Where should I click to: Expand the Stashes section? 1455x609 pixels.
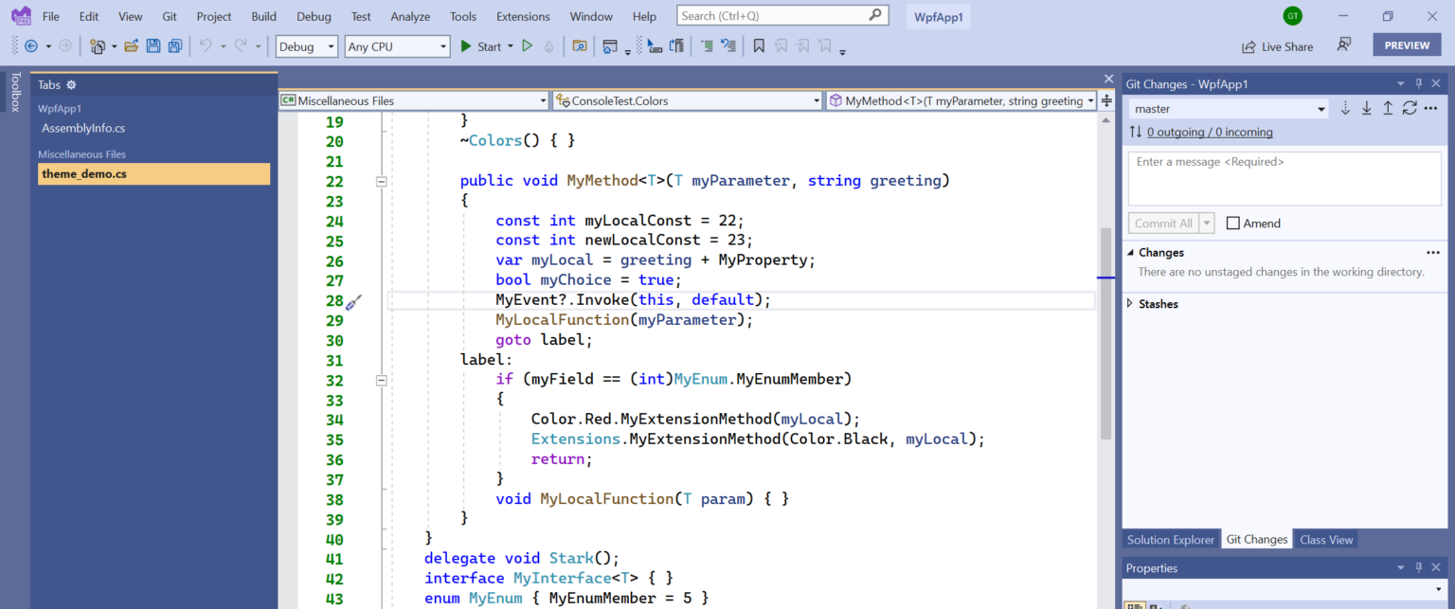[x=1130, y=304]
